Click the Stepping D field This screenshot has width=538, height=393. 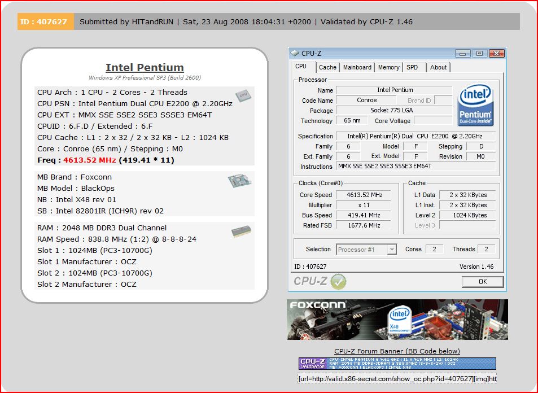coord(480,146)
